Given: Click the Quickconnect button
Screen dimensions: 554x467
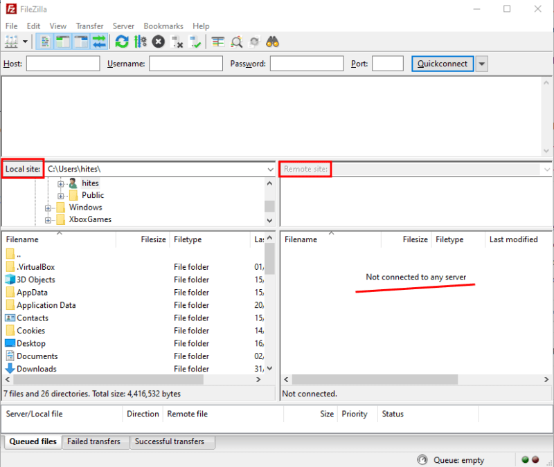Looking at the screenshot, I should (x=443, y=63).
